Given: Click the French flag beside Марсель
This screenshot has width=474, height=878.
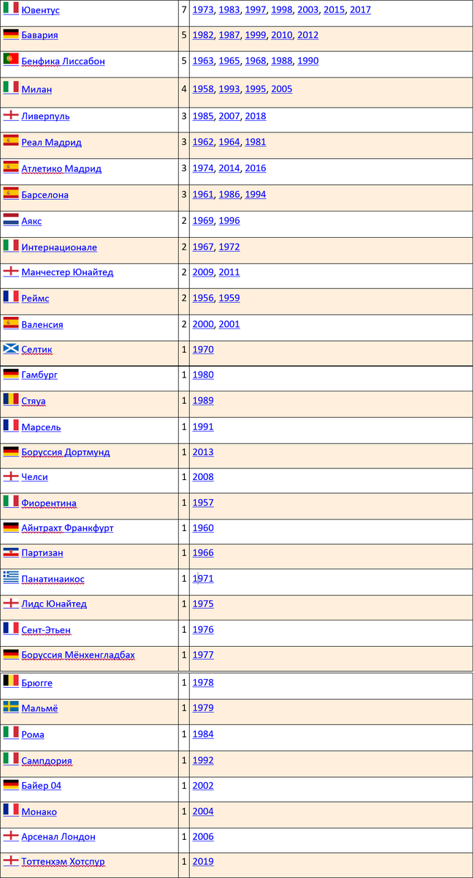Looking at the screenshot, I should [11, 425].
